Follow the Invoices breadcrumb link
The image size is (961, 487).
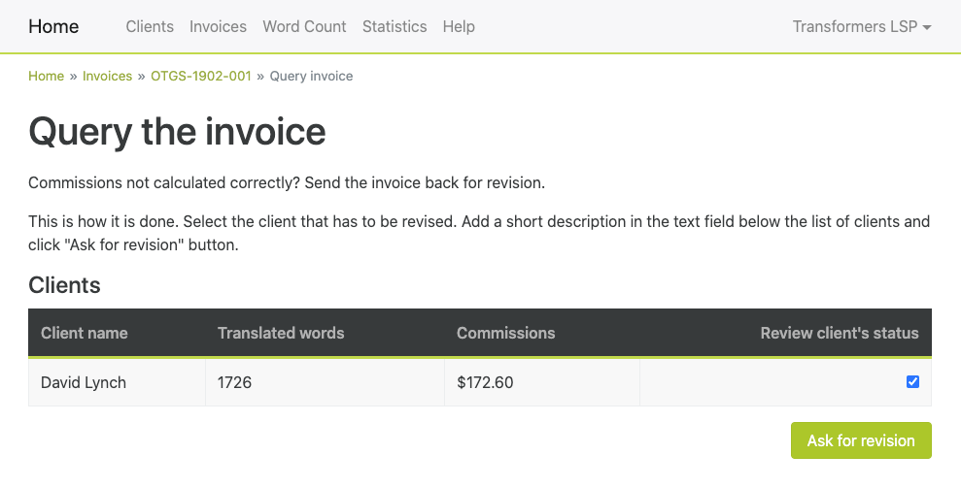click(x=107, y=76)
